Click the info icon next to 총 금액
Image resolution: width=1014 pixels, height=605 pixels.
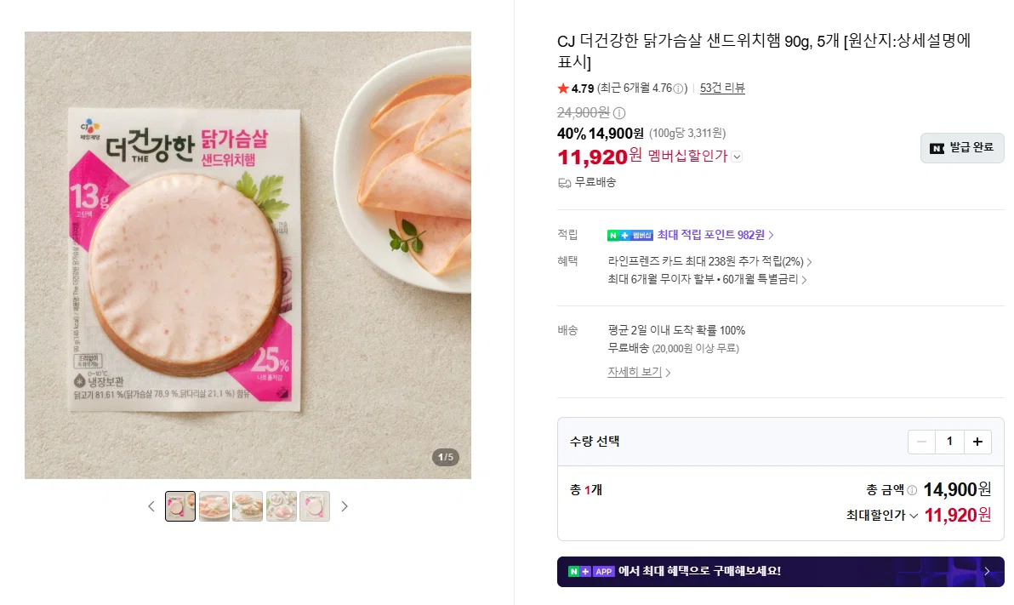(912, 490)
